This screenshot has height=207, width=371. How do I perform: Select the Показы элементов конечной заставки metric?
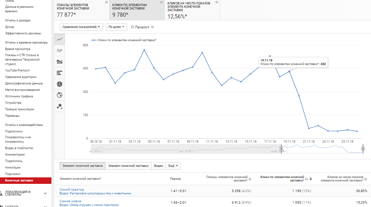pyautogui.click(x=81, y=10)
